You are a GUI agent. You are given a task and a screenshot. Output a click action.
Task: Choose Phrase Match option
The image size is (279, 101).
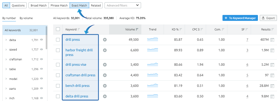[x=59, y=5]
